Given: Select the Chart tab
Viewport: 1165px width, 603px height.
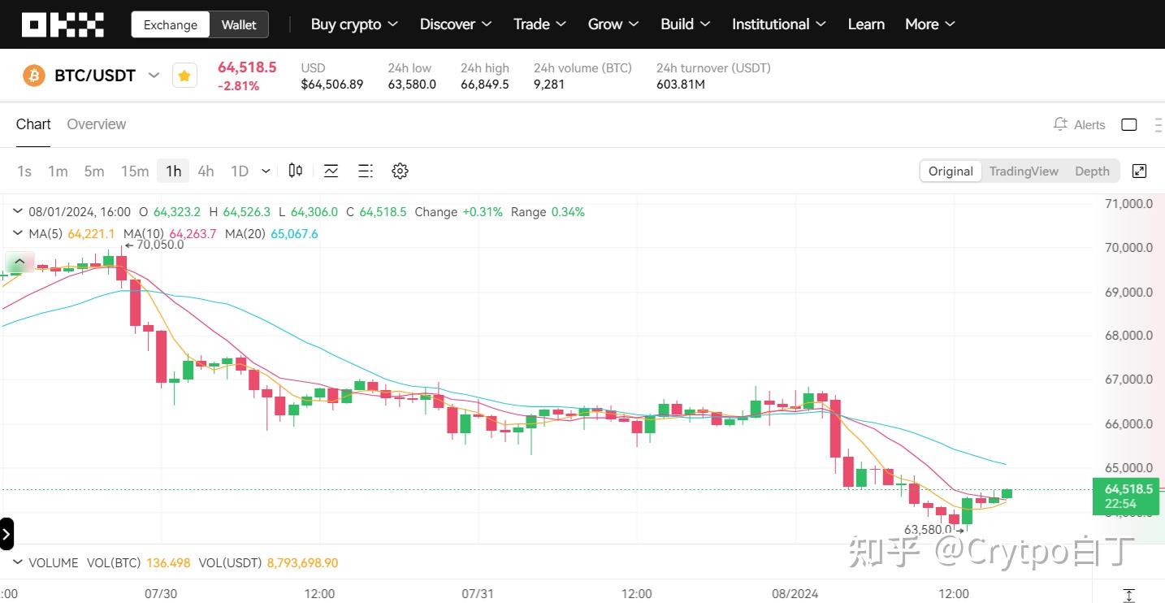Looking at the screenshot, I should [33, 124].
